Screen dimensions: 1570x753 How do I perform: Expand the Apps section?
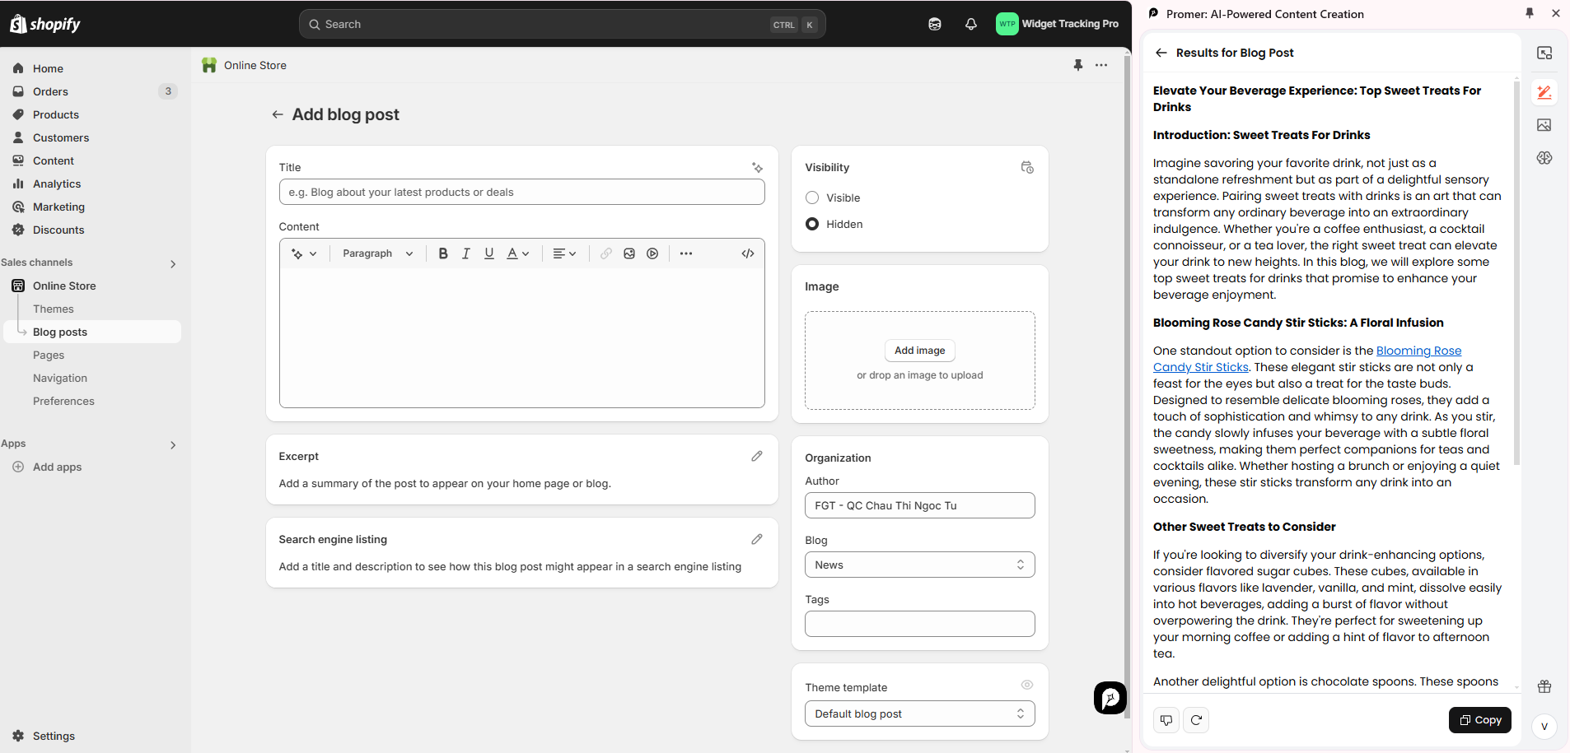[173, 444]
